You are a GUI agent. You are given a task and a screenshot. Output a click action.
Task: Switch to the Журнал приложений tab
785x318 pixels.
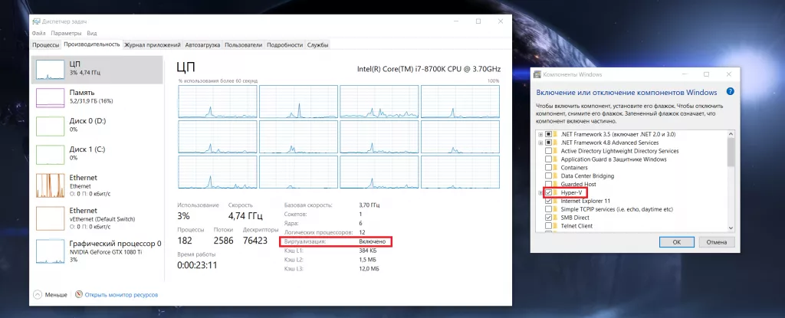pos(153,45)
